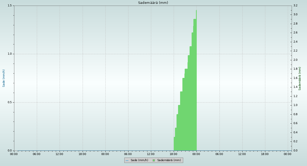This screenshot has width=307, height=166.
Task: Click the 2.6 tick label on right axis
Action: pyautogui.click(x=295, y=33)
